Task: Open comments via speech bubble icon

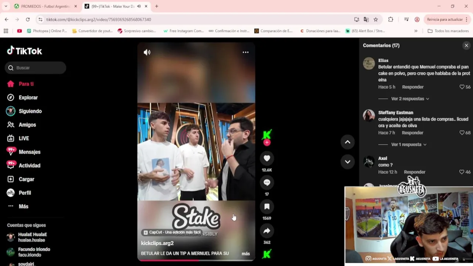Action: [x=267, y=182]
